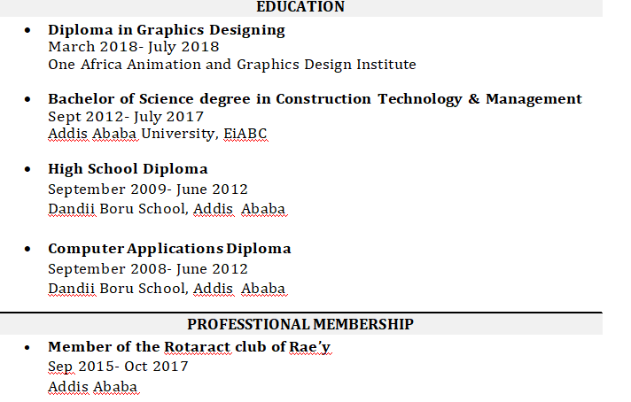The height and width of the screenshot is (402, 631).
Task: Click the underlined word Rotaract
Action: [x=197, y=346]
